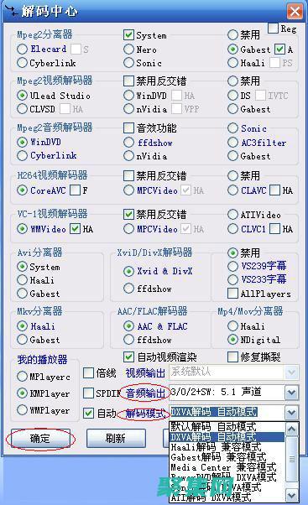This screenshot has height=505, width=308.
Task: Uncheck 自动 checkbox beside 解码模式
Action: coord(88,414)
